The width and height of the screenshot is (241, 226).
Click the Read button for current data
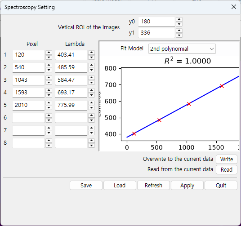(x=227, y=170)
